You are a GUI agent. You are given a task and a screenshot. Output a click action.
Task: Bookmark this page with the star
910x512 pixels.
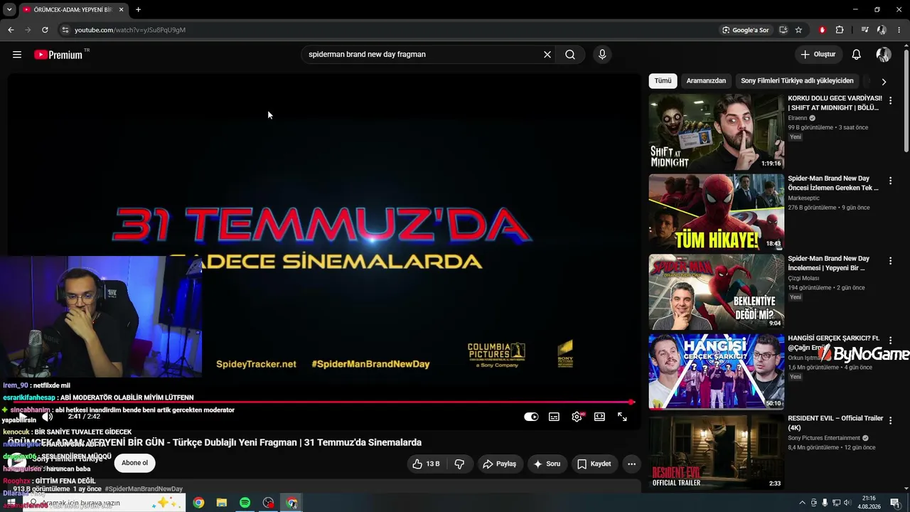coord(798,30)
